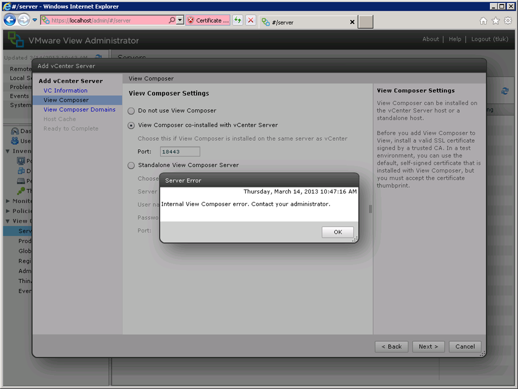Select View Composer co-installed with vCenter Server
518x389 pixels.
(131, 126)
